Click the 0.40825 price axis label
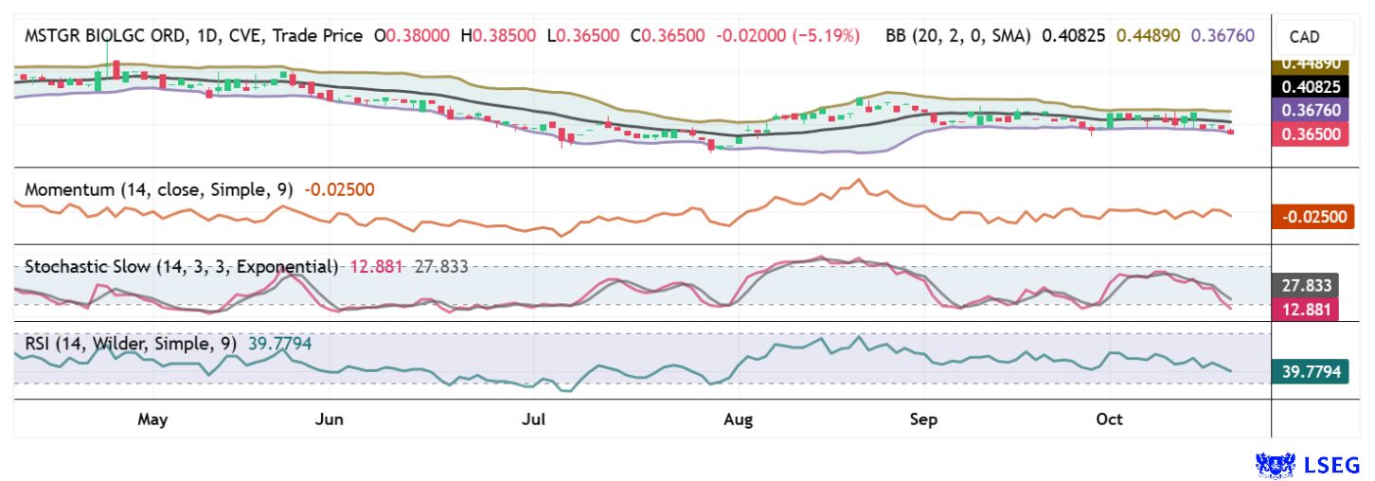This screenshot has width=1375, height=481. click(x=1312, y=86)
